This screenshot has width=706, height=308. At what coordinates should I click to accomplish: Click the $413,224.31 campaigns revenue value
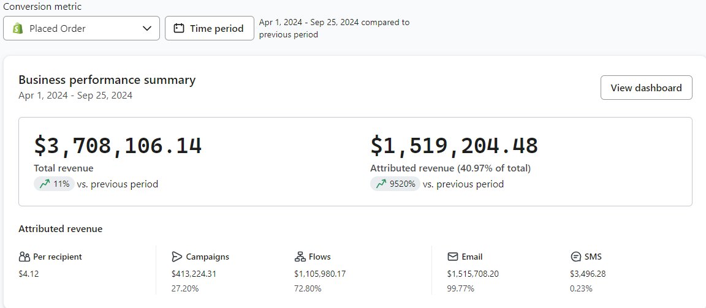[x=194, y=274]
